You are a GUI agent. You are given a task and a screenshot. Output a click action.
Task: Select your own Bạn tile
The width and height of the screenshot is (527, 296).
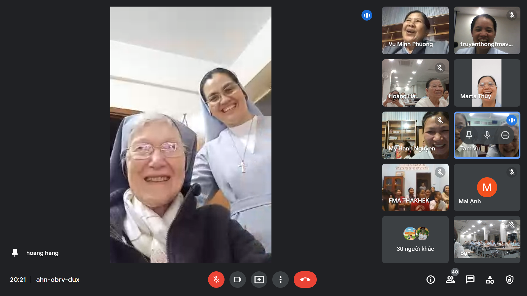click(x=487, y=240)
